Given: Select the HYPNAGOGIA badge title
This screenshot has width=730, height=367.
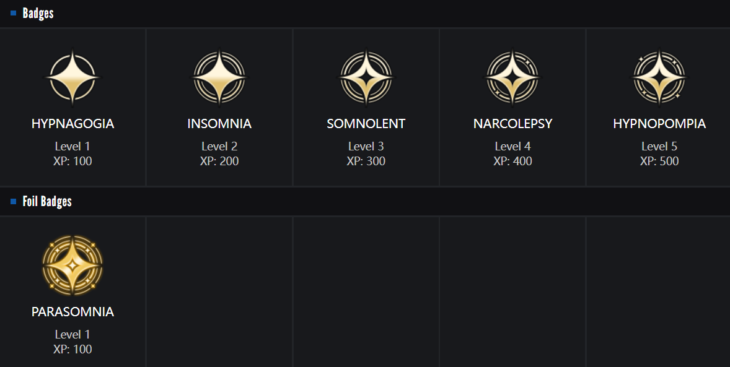Looking at the screenshot, I should pos(73,124).
